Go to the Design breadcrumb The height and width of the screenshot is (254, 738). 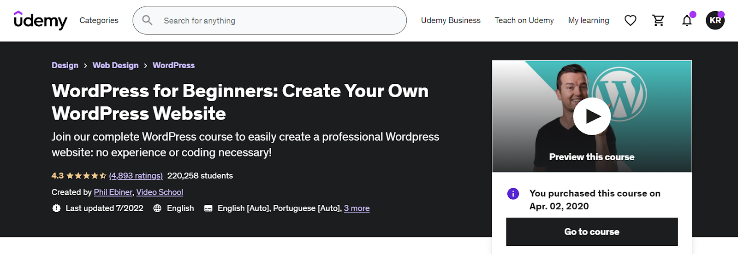[65, 65]
